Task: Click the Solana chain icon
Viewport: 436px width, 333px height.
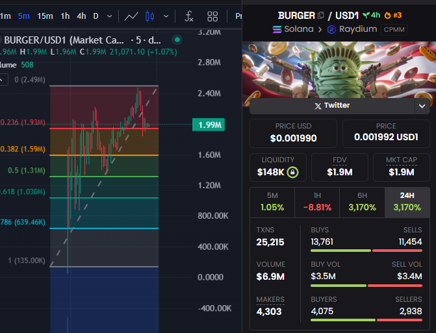Action: [277, 29]
